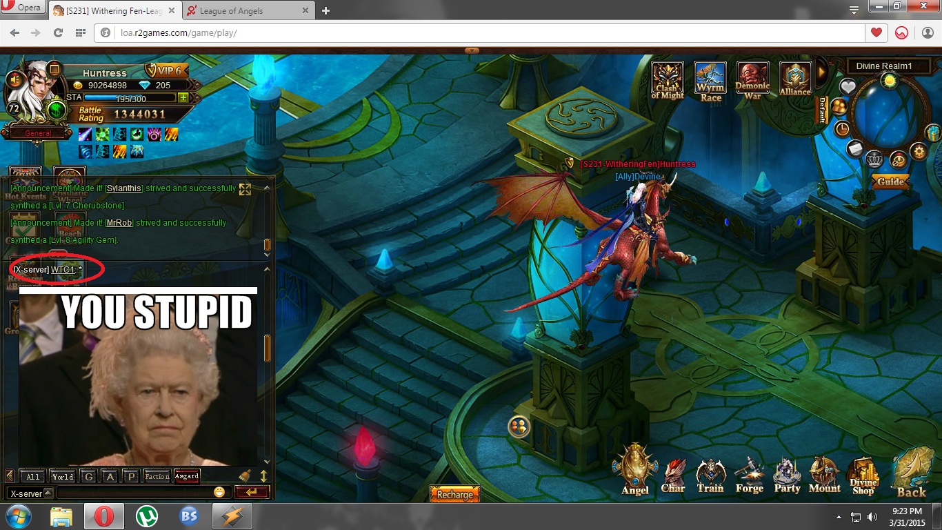Open the Demonic War event

(x=752, y=81)
